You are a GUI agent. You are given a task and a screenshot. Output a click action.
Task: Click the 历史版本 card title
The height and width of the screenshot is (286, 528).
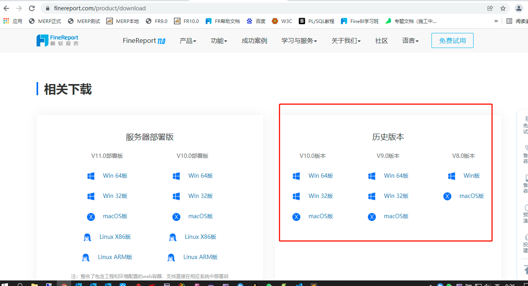pyautogui.click(x=388, y=137)
